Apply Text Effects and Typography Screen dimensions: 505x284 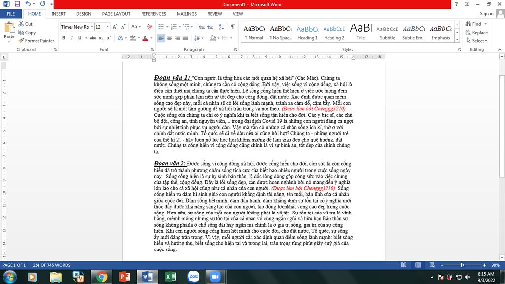pos(120,38)
